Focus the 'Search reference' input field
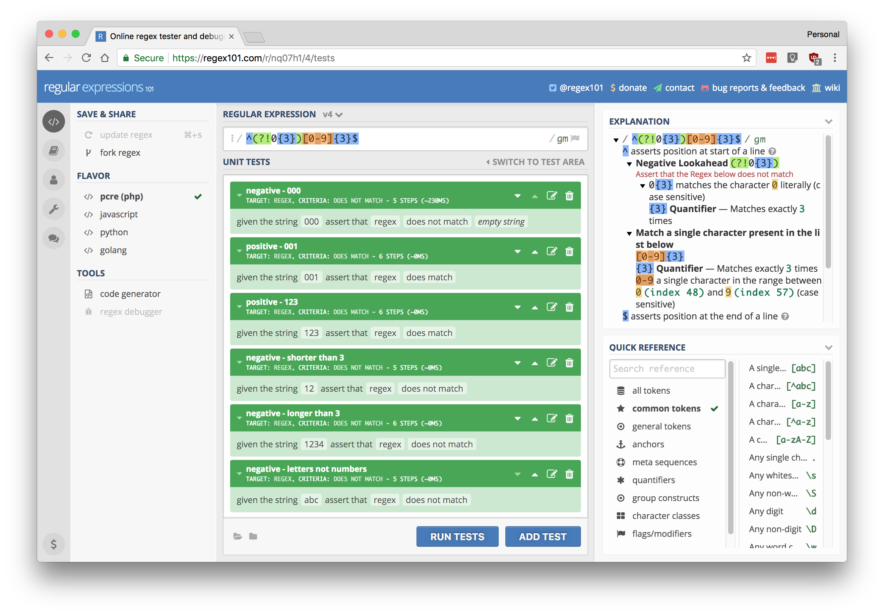This screenshot has width=884, height=615. point(667,369)
